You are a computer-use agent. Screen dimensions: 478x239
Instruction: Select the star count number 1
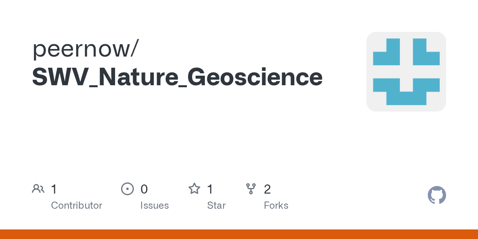click(x=210, y=189)
